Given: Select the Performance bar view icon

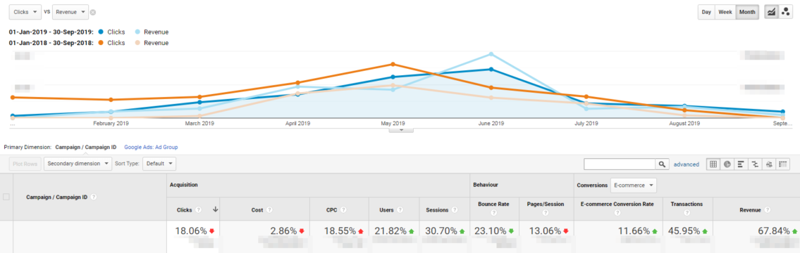Looking at the screenshot, I should [x=741, y=164].
